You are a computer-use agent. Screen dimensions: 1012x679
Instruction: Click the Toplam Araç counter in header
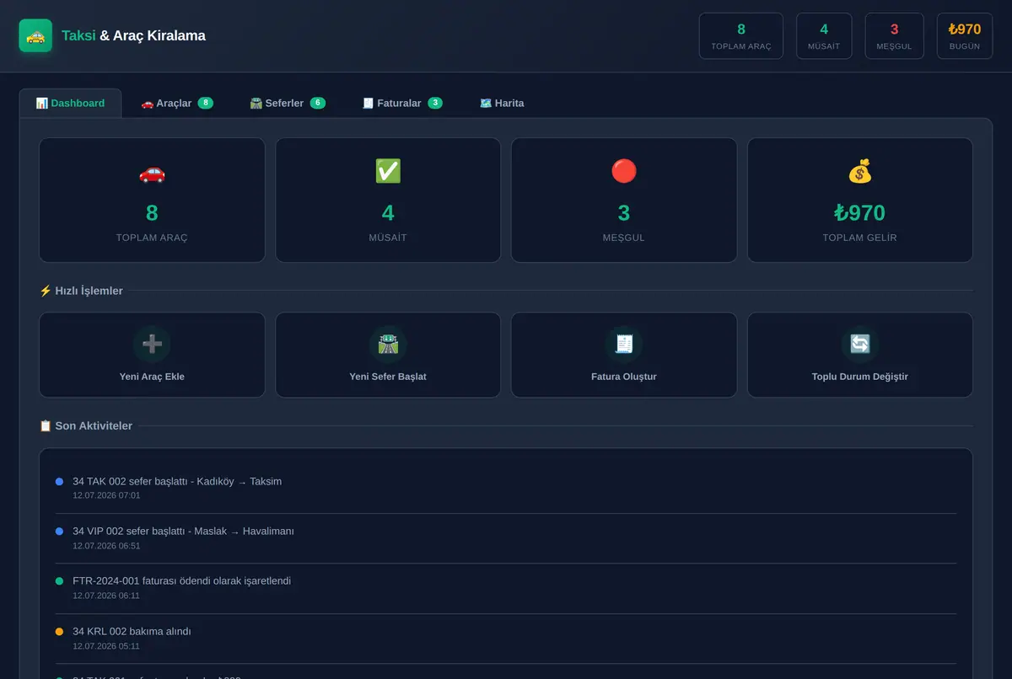point(741,36)
